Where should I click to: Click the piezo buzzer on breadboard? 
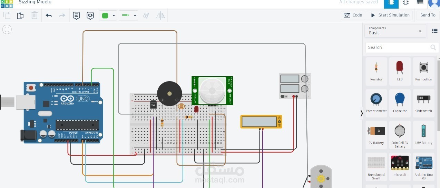(x=169, y=93)
